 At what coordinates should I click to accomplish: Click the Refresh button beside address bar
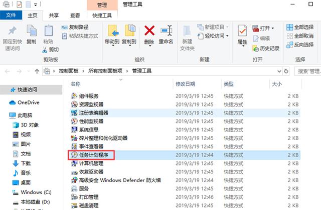click(286, 71)
